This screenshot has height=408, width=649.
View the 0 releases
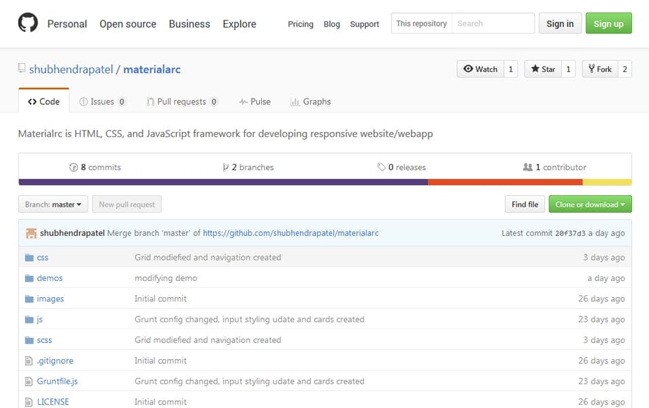(x=401, y=167)
